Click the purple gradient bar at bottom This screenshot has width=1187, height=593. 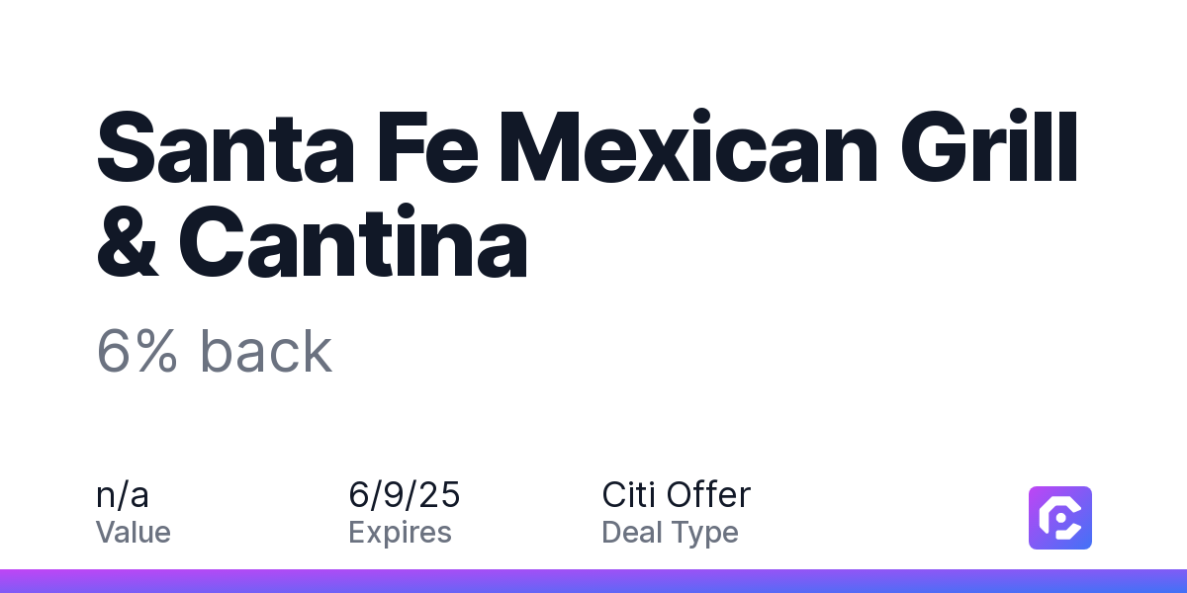[593, 581]
